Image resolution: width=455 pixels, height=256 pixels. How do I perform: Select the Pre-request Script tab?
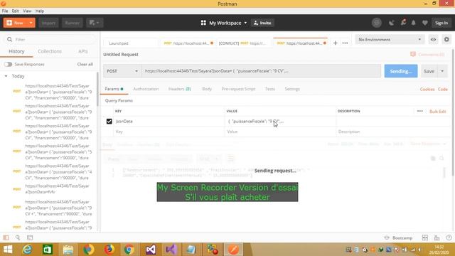(238, 89)
